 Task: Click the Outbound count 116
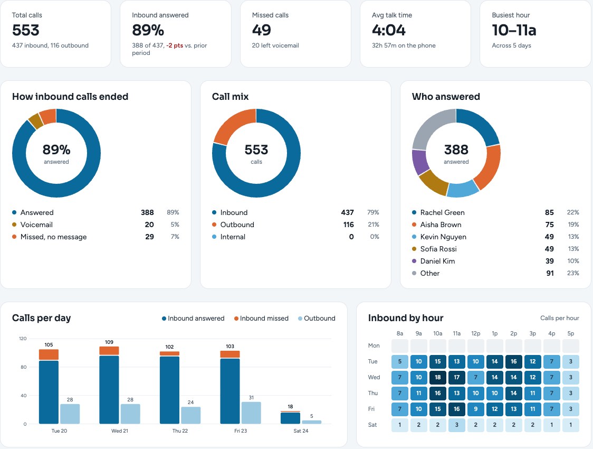(348, 225)
